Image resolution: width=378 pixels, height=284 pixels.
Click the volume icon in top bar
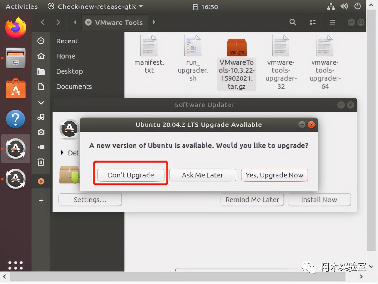click(344, 6)
